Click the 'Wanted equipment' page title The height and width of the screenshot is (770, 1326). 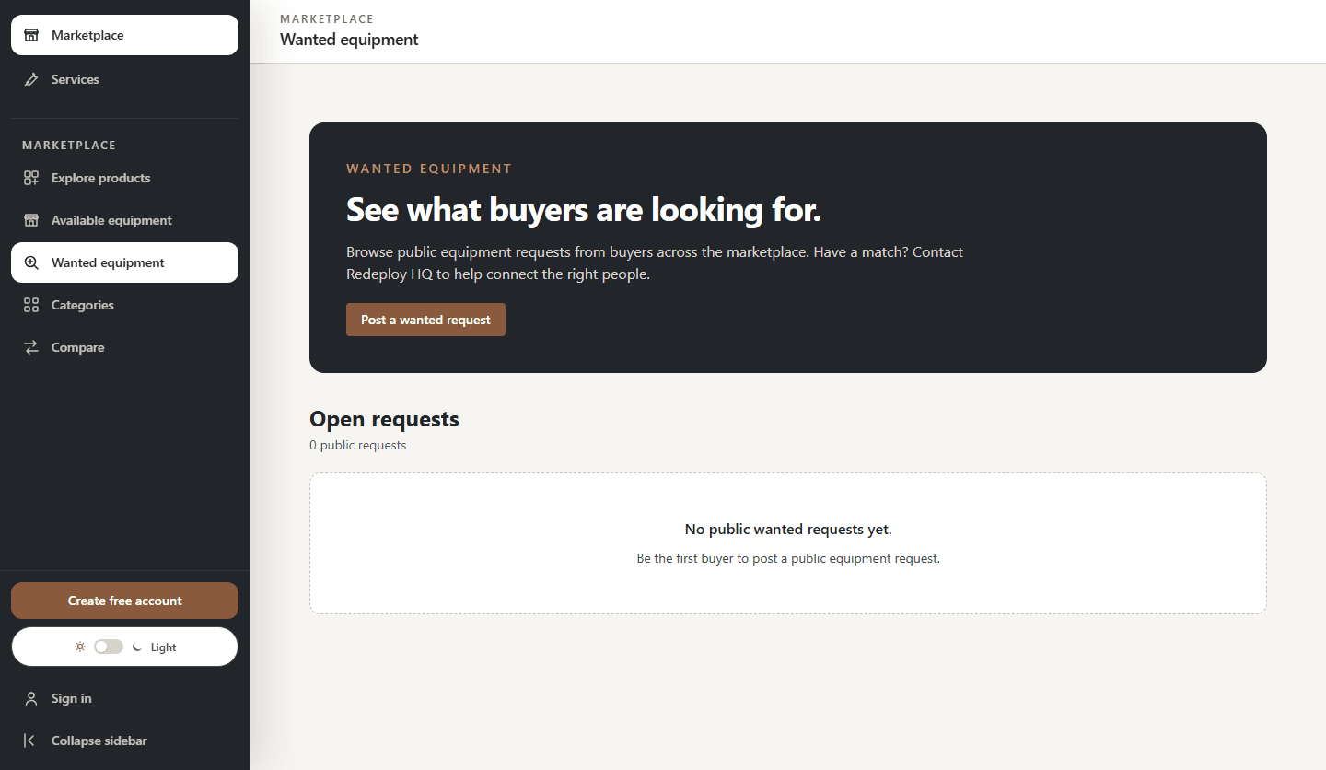click(349, 40)
